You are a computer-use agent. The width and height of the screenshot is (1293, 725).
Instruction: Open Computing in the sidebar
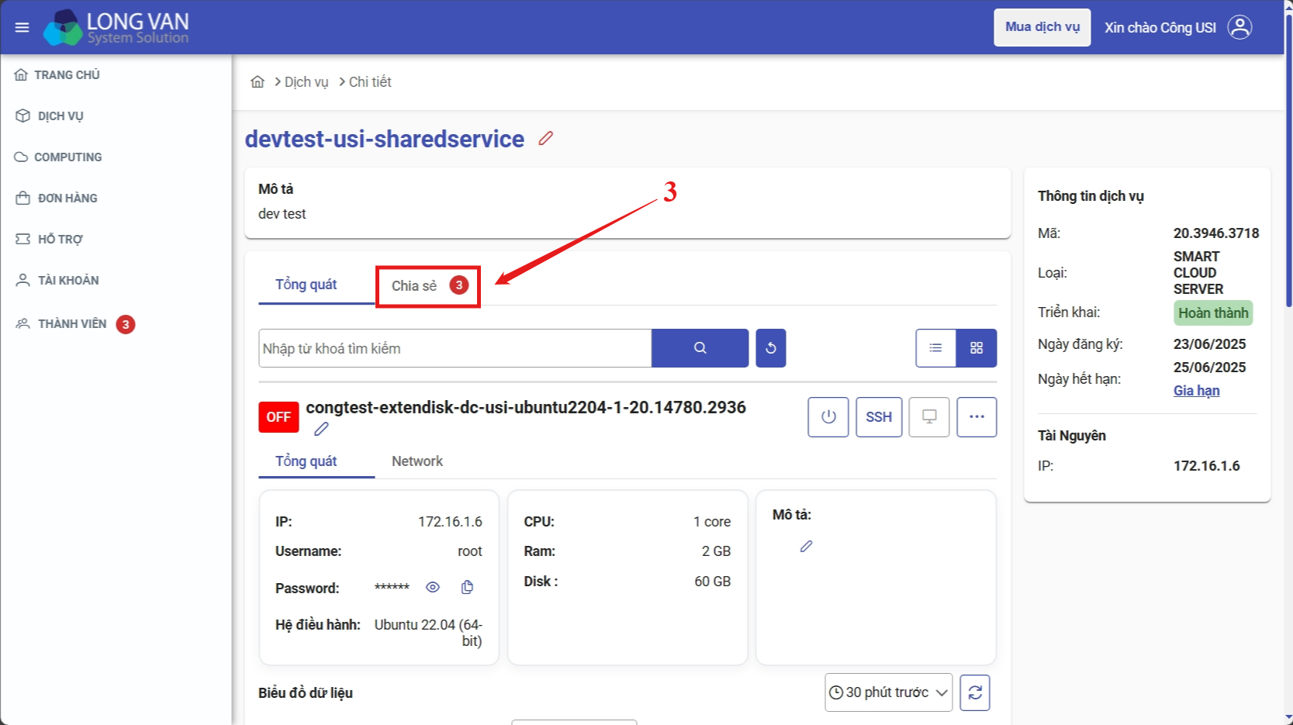(59, 157)
